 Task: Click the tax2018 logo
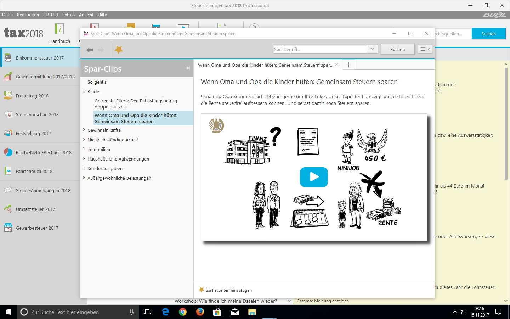coord(24,33)
